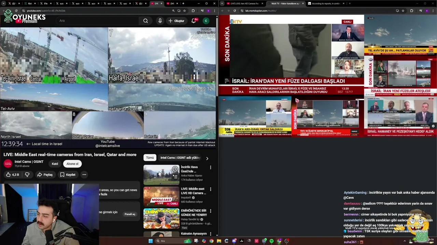Bookmark the YouTube page with the star icon

184,11
